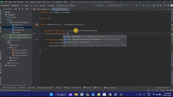This screenshot has width=173, height=97.
Task: Open Problems tool window
Action: pos(77,88)
